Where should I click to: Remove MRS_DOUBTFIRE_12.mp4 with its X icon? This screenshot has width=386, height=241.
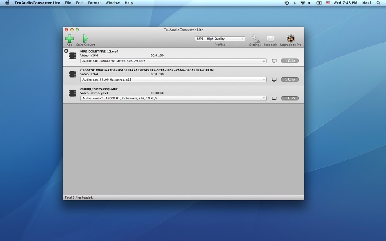click(66, 51)
